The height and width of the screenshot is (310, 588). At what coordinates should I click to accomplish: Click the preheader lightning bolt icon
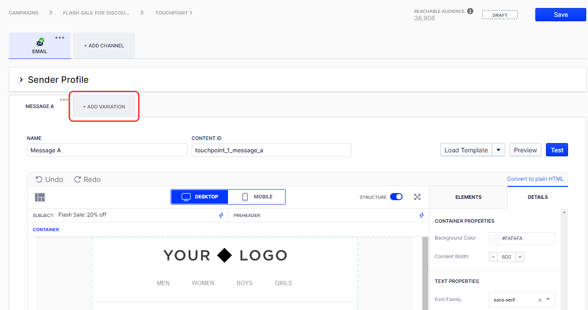(x=422, y=215)
